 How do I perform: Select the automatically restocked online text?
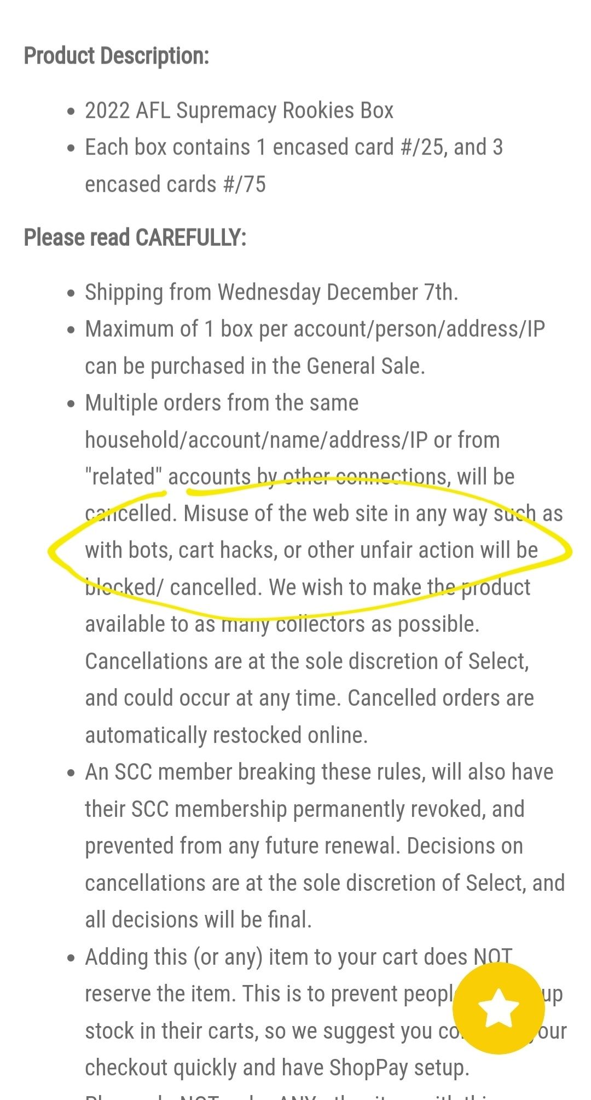click(226, 735)
